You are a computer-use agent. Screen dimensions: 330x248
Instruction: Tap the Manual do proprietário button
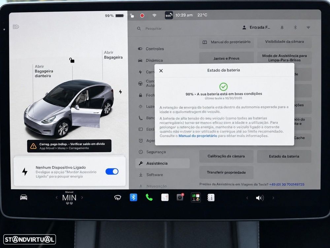point(226,42)
